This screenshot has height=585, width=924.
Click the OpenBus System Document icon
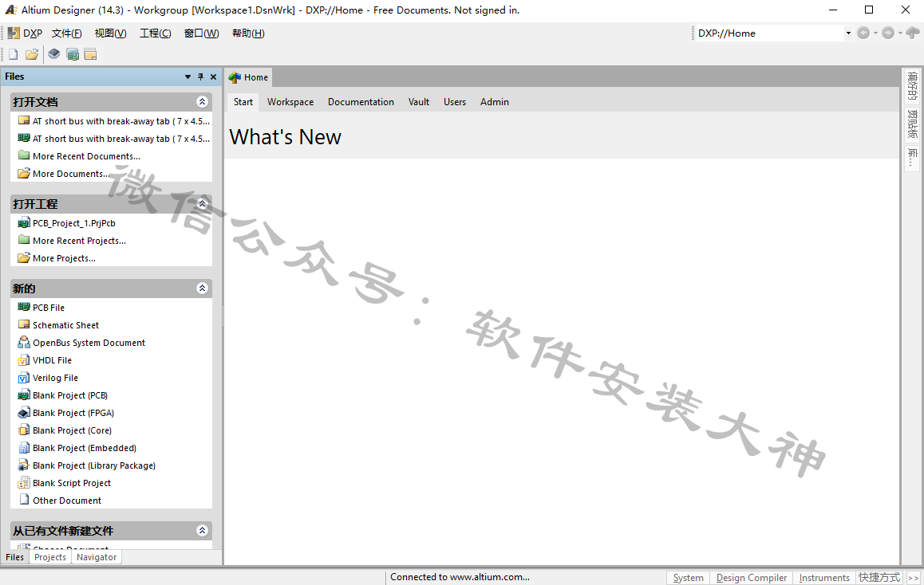(x=24, y=343)
